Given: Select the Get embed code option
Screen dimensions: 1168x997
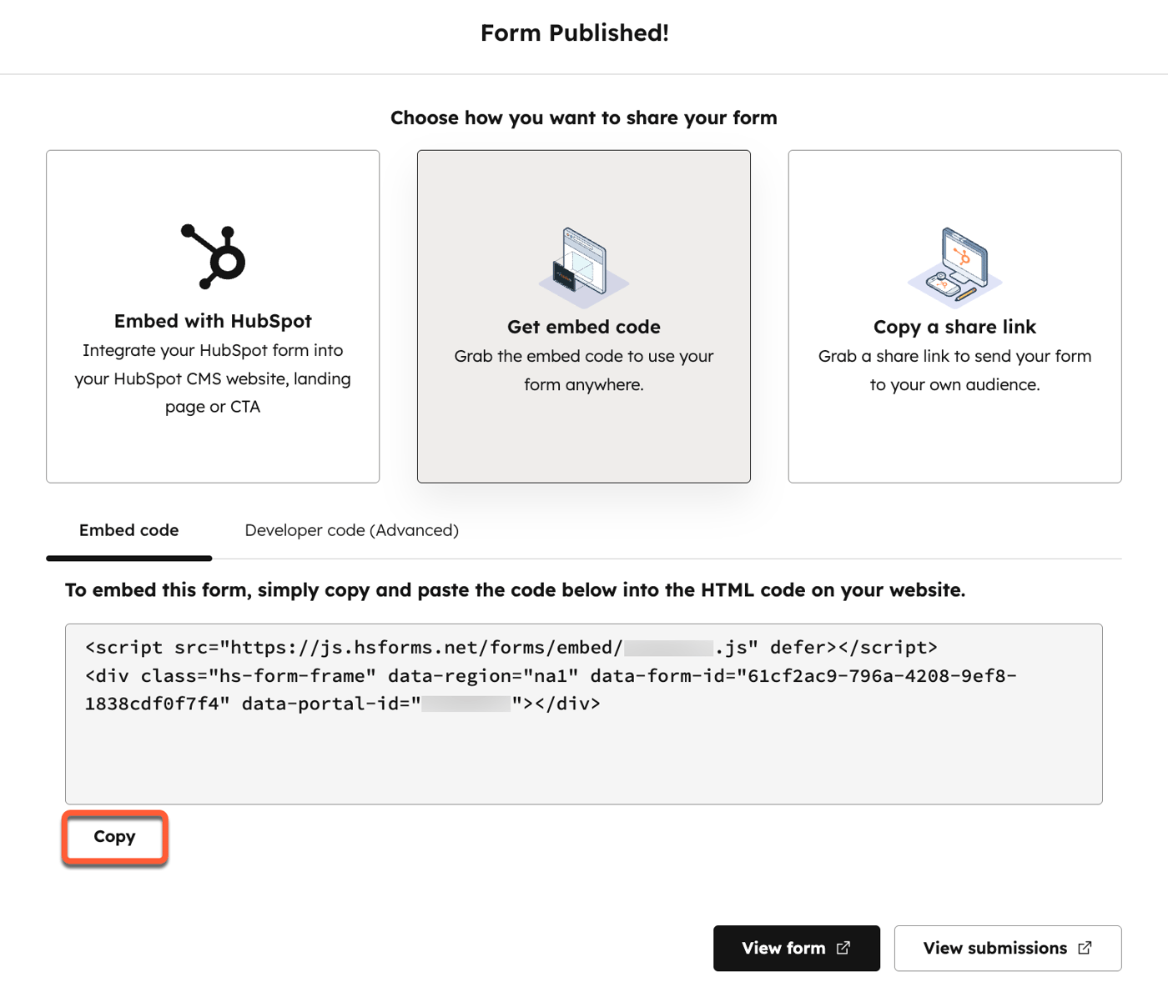Looking at the screenshot, I should click(583, 317).
